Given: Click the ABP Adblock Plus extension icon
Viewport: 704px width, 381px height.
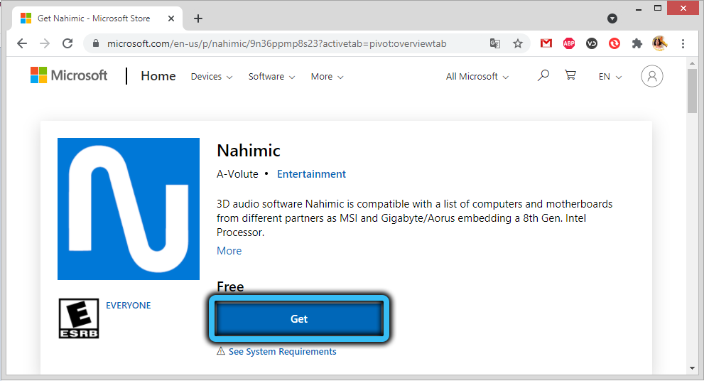Looking at the screenshot, I should point(569,43).
